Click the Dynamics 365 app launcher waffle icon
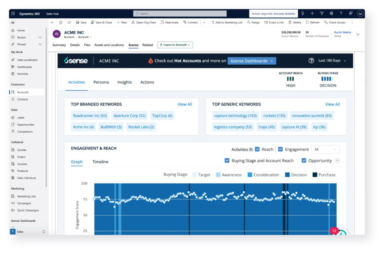Image resolution: width=383 pixels, height=253 pixels. coord(13,13)
